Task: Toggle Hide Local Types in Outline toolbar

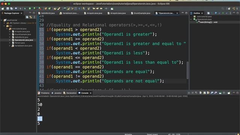Action: point(226,13)
